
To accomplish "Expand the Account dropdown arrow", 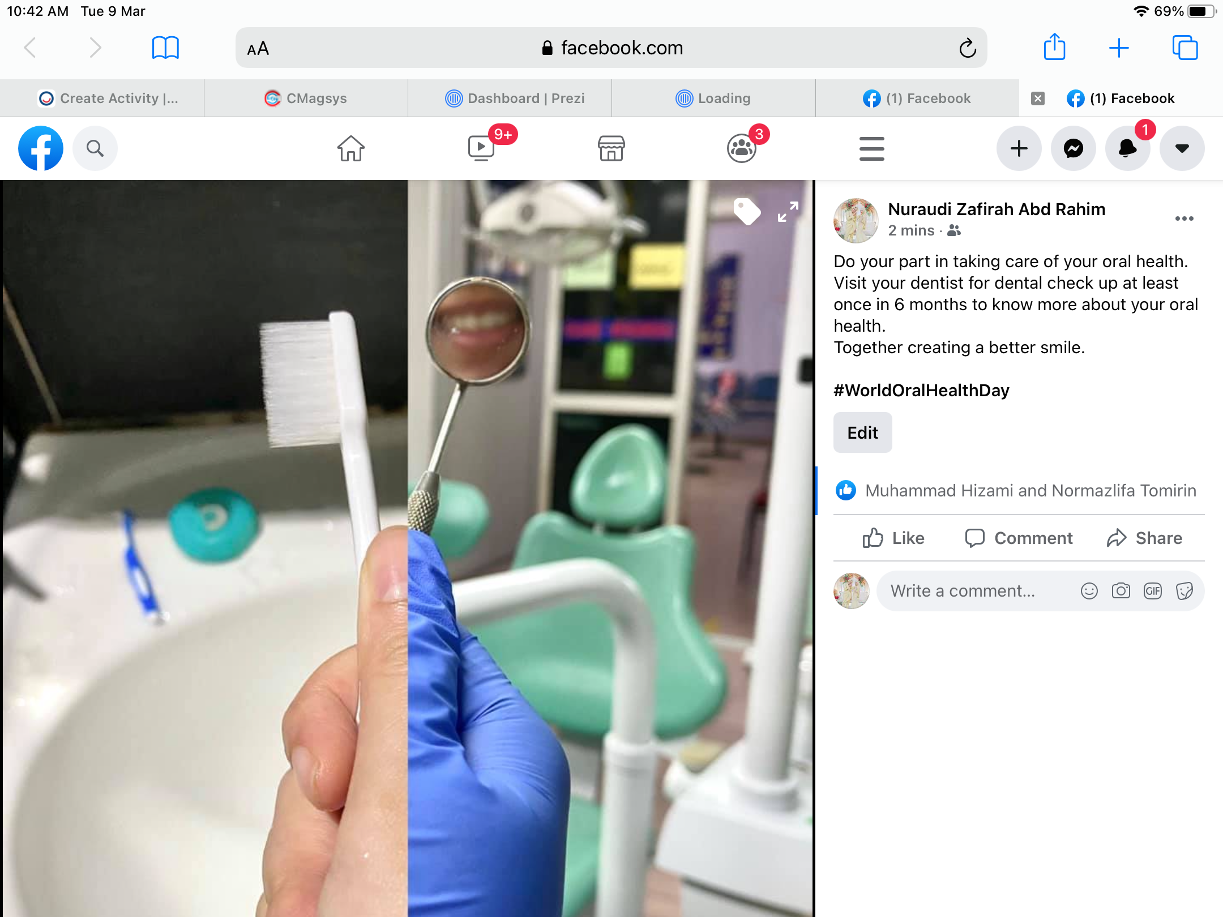I will [1182, 148].
